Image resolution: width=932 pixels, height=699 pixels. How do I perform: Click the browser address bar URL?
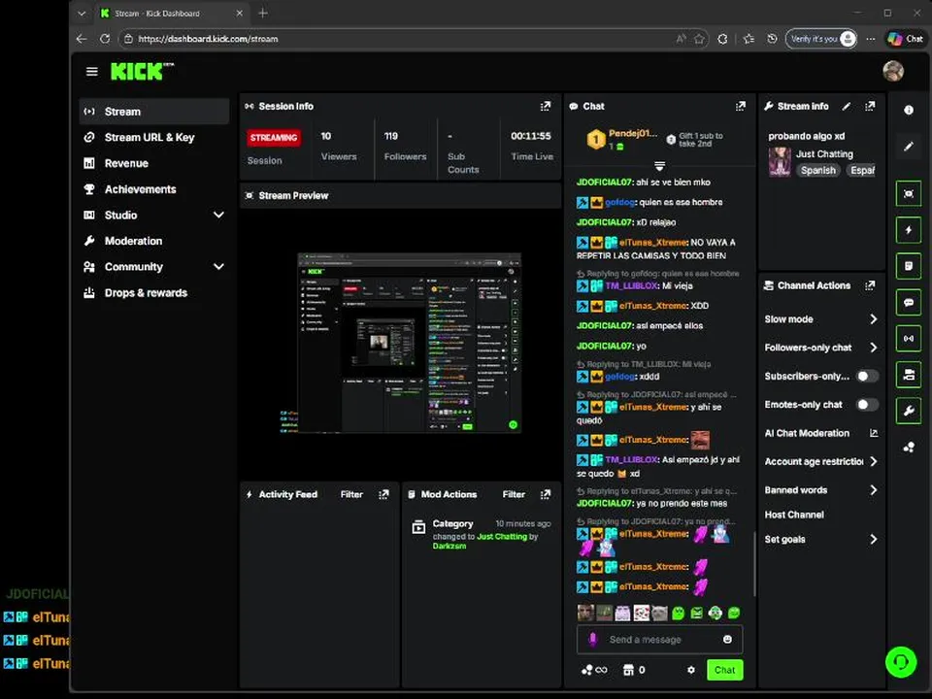coord(208,39)
